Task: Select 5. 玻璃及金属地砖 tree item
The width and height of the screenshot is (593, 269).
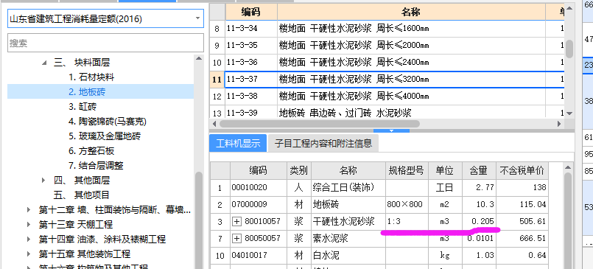Action: [105, 136]
